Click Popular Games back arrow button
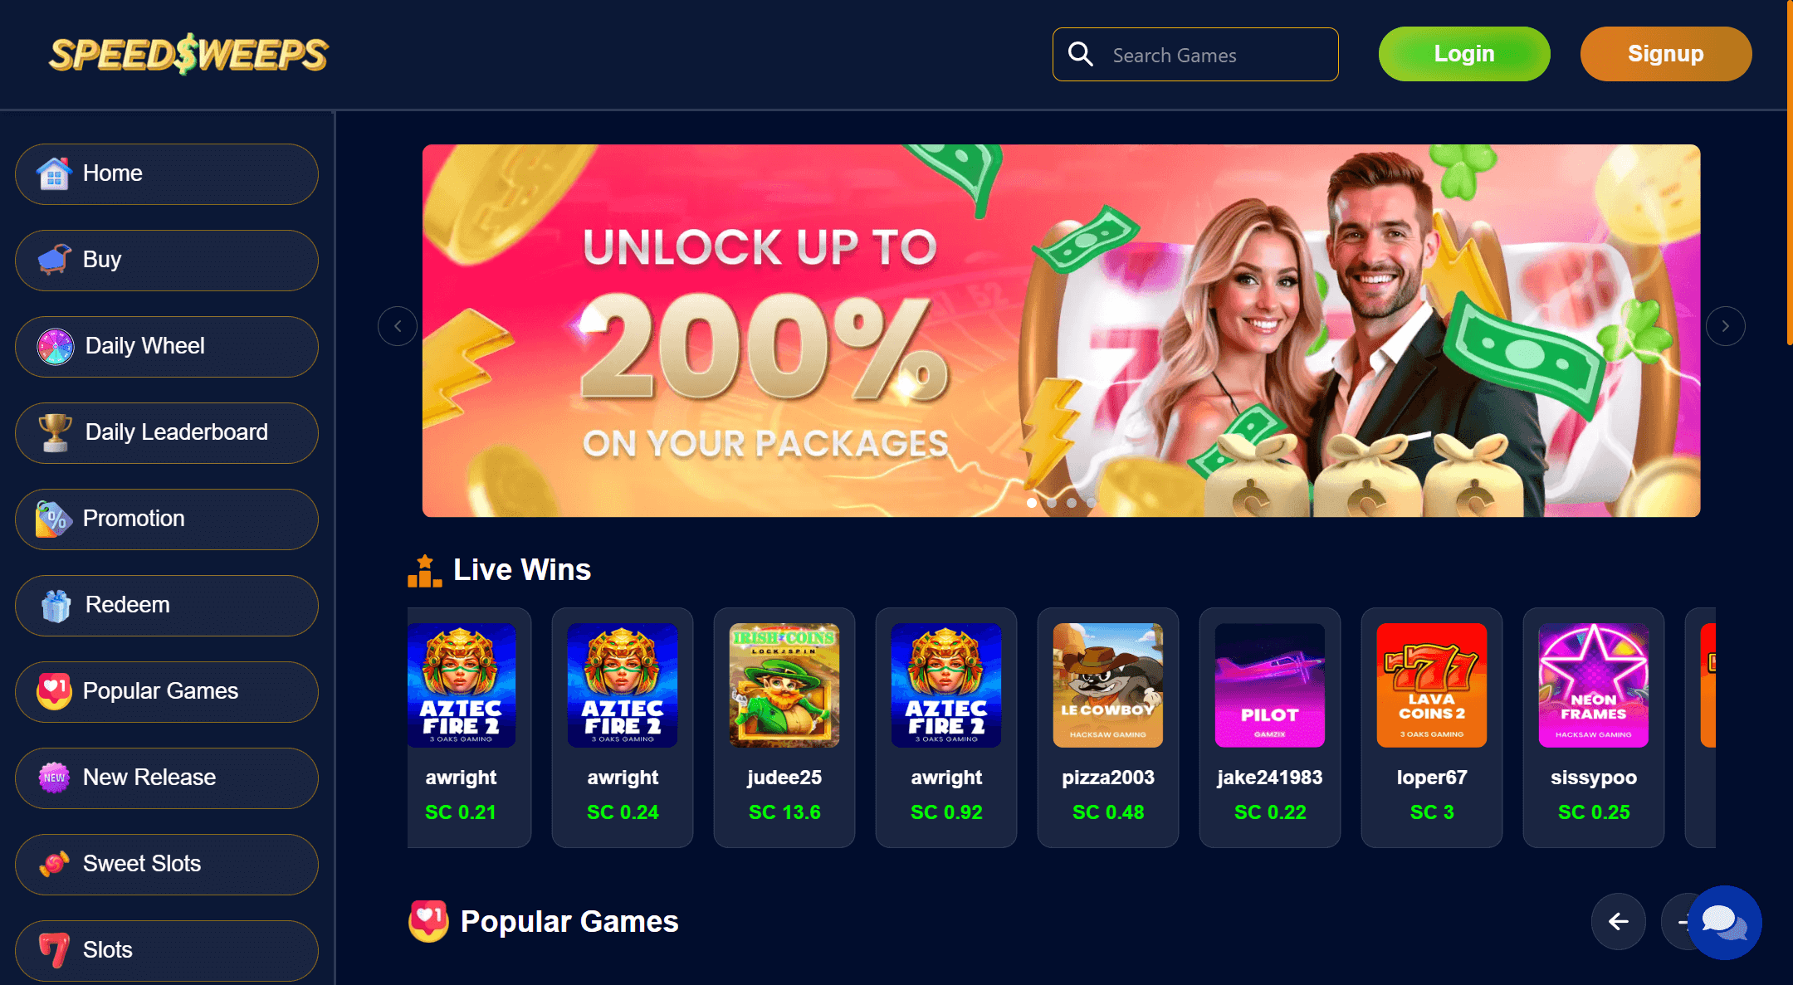Viewport: 1793px width, 985px height. coord(1618,921)
